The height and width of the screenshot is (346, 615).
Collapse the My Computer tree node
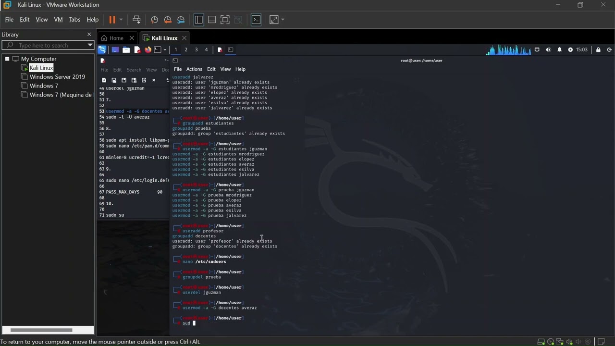(7, 59)
